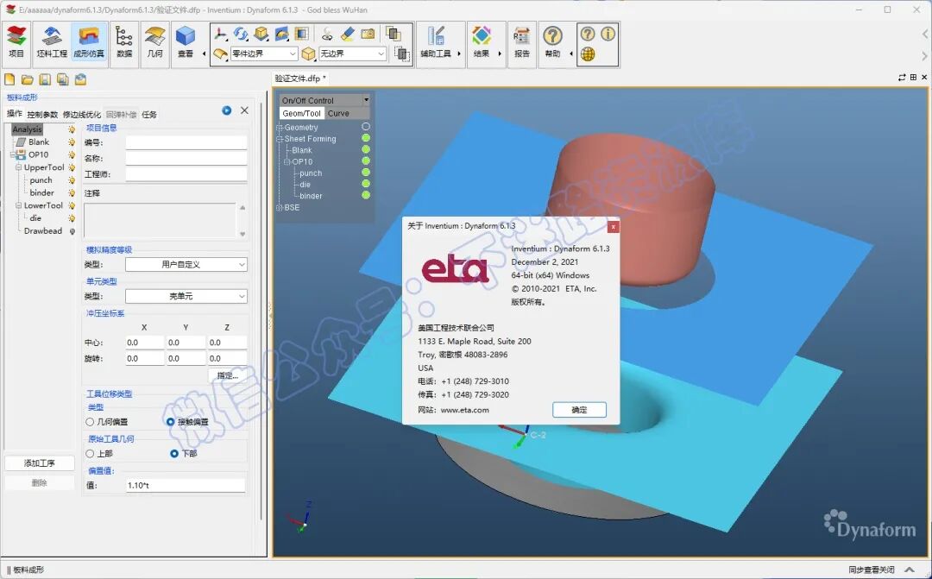The image size is (932, 579).
Task: Toggle the green dot for die in On/Off Control
Action: coord(366,184)
